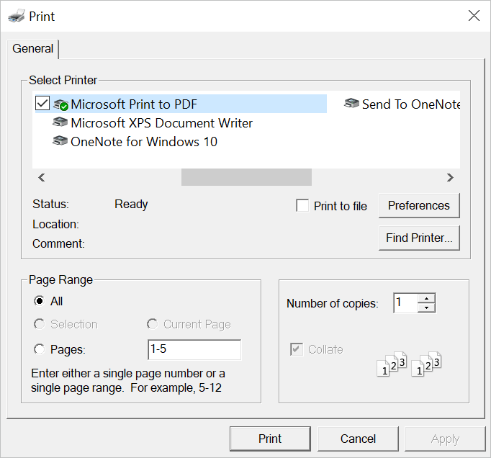Cancel the print dialog
Screen dimensions: 491x458
coord(358,439)
